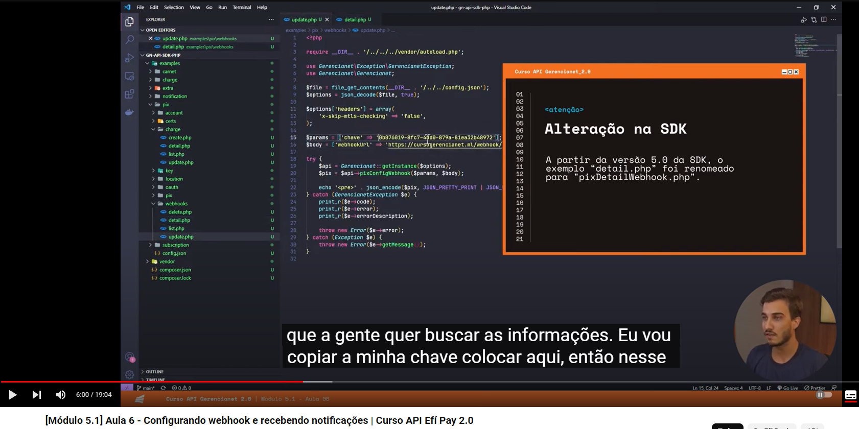Click open changes icon in editor toolbar
Screen dimensions: 859x429
[814, 19]
